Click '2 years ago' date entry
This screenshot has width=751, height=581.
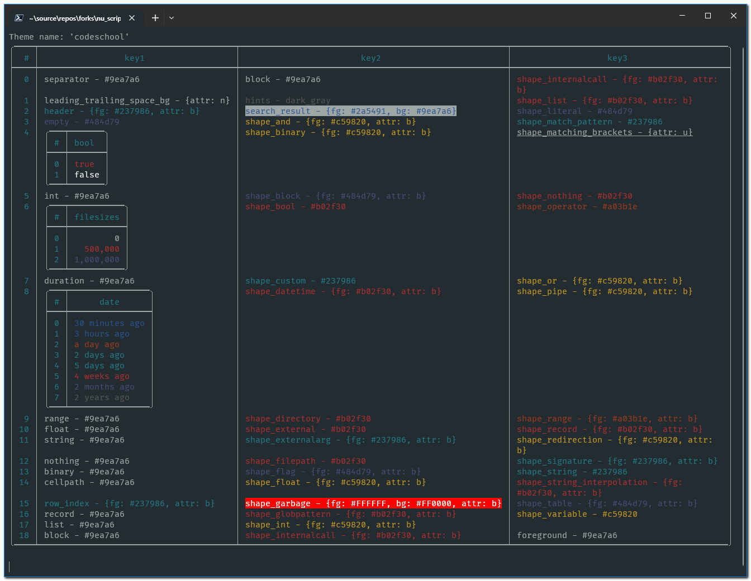[102, 397]
